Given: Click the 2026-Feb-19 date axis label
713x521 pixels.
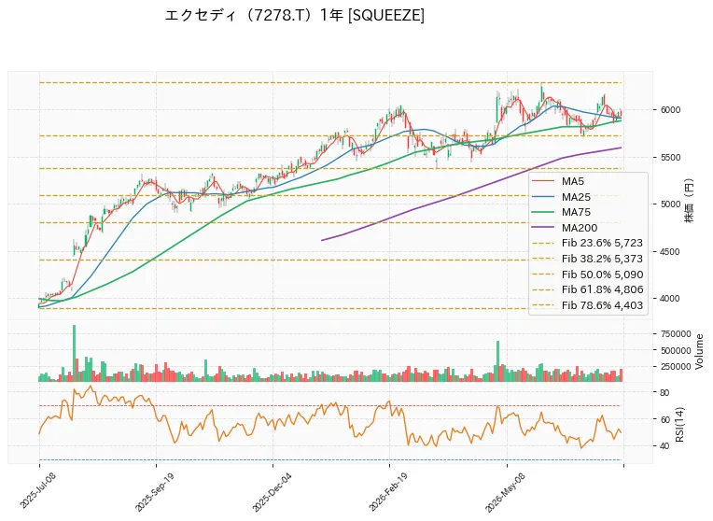Looking at the screenshot, I should click(x=385, y=491).
